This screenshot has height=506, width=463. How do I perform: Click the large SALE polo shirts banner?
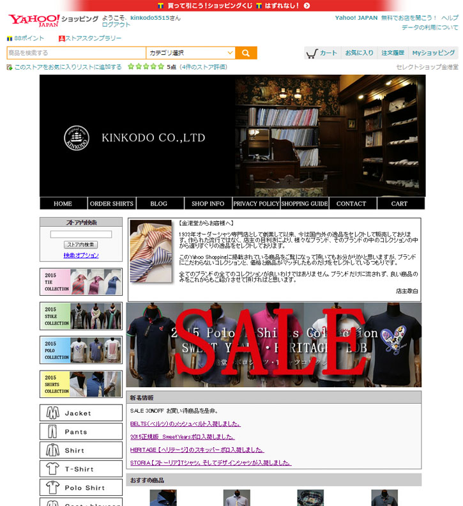(x=273, y=344)
